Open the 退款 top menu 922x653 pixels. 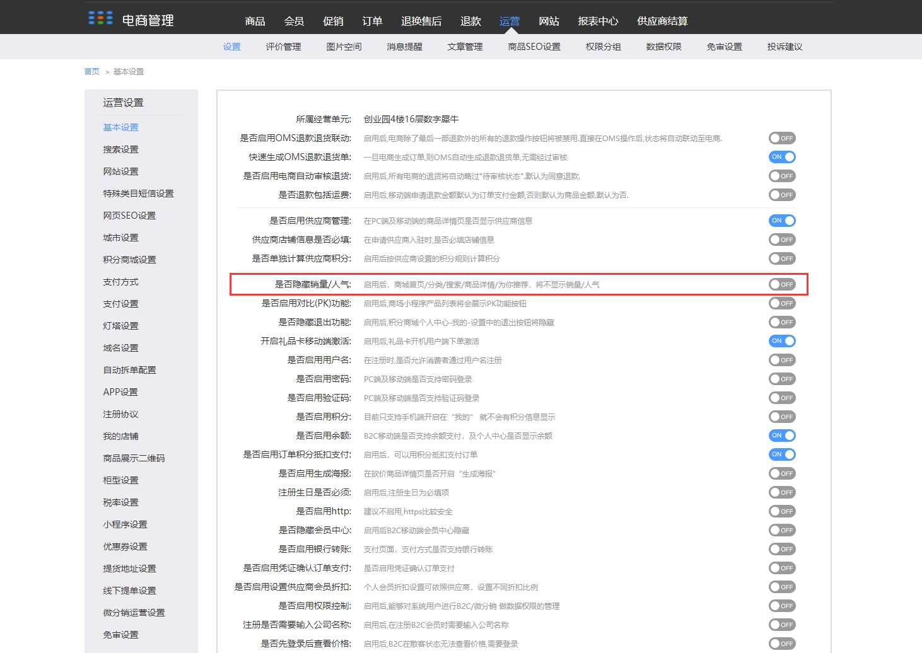click(x=470, y=21)
